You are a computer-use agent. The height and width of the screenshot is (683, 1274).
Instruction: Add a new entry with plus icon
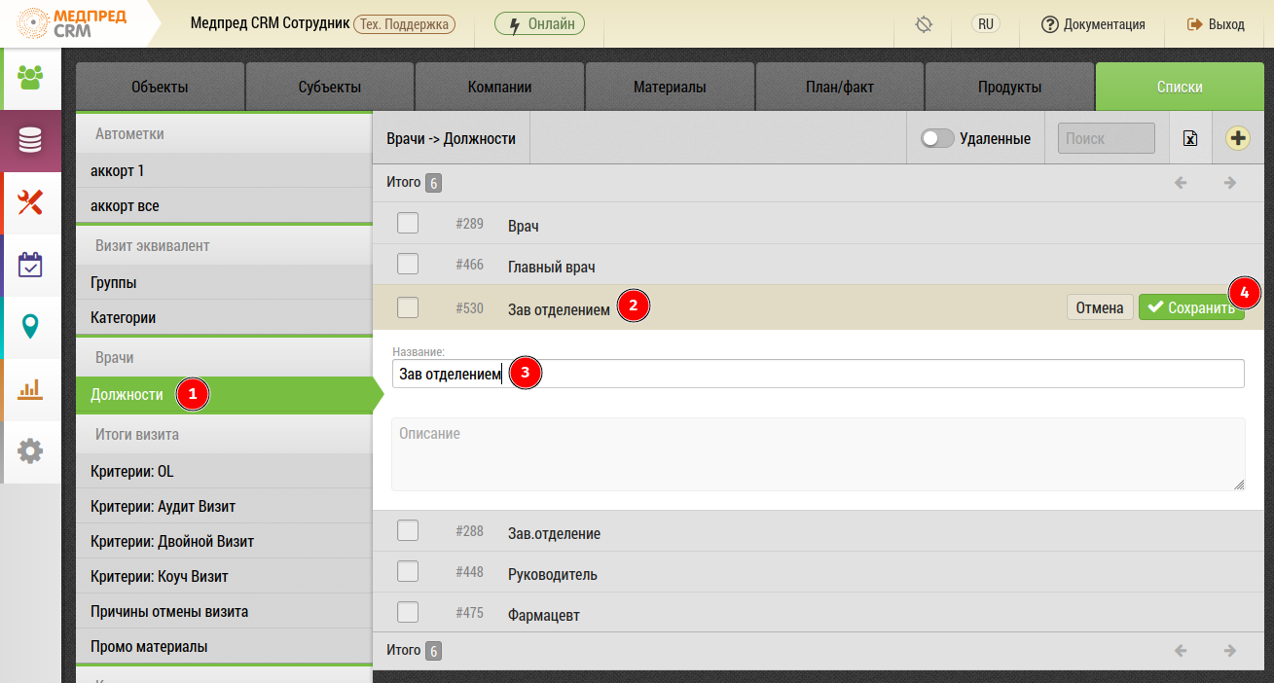click(1238, 138)
